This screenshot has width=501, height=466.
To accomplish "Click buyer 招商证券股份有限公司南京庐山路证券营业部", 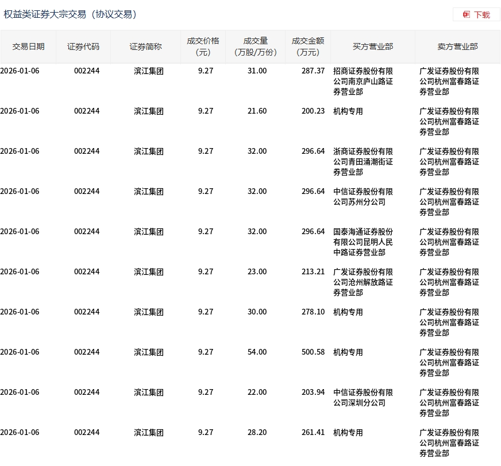I will click(363, 81).
